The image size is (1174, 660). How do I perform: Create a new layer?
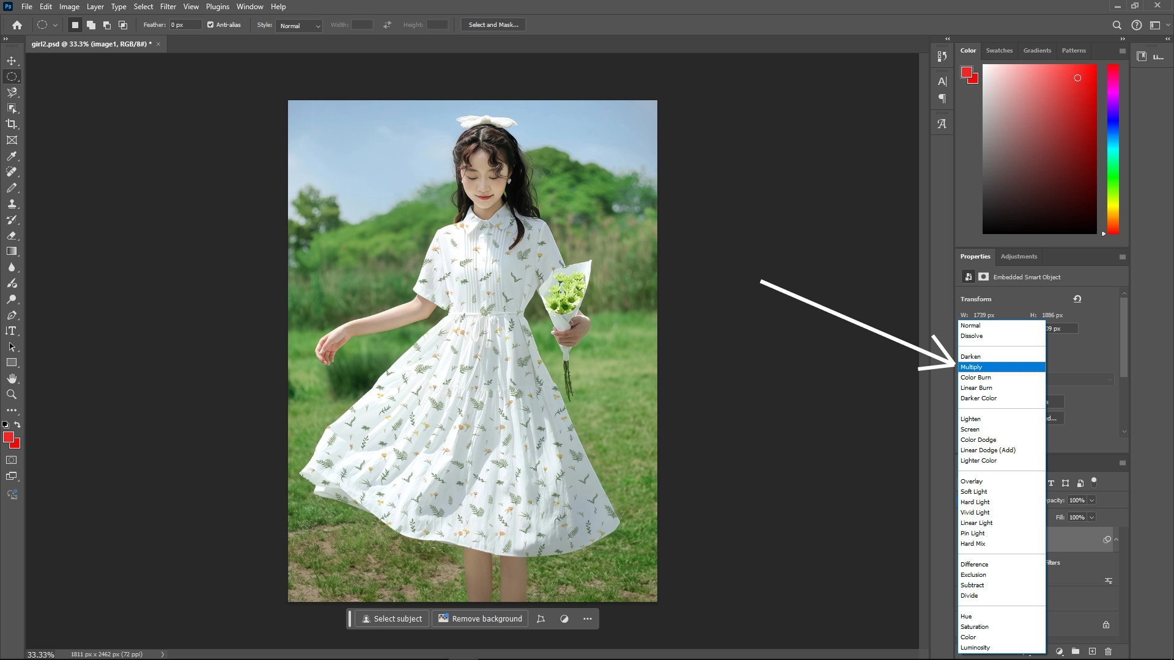coord(1092,651)
